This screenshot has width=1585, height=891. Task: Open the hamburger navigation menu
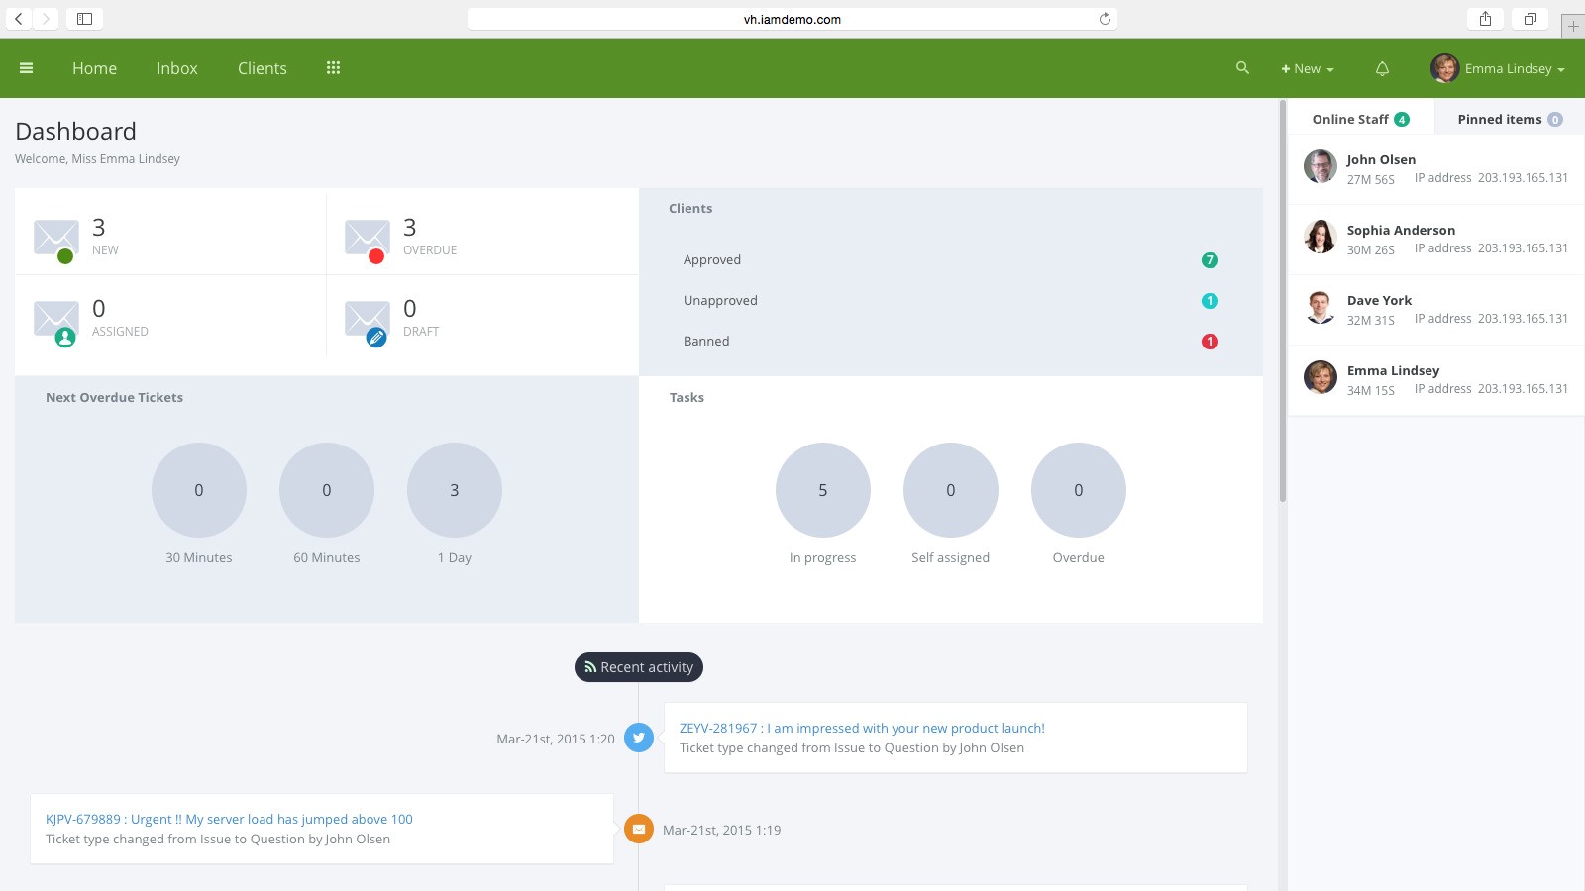27,67
